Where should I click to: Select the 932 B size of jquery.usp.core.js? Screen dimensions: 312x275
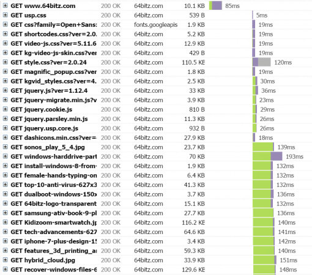coord(197,128)
